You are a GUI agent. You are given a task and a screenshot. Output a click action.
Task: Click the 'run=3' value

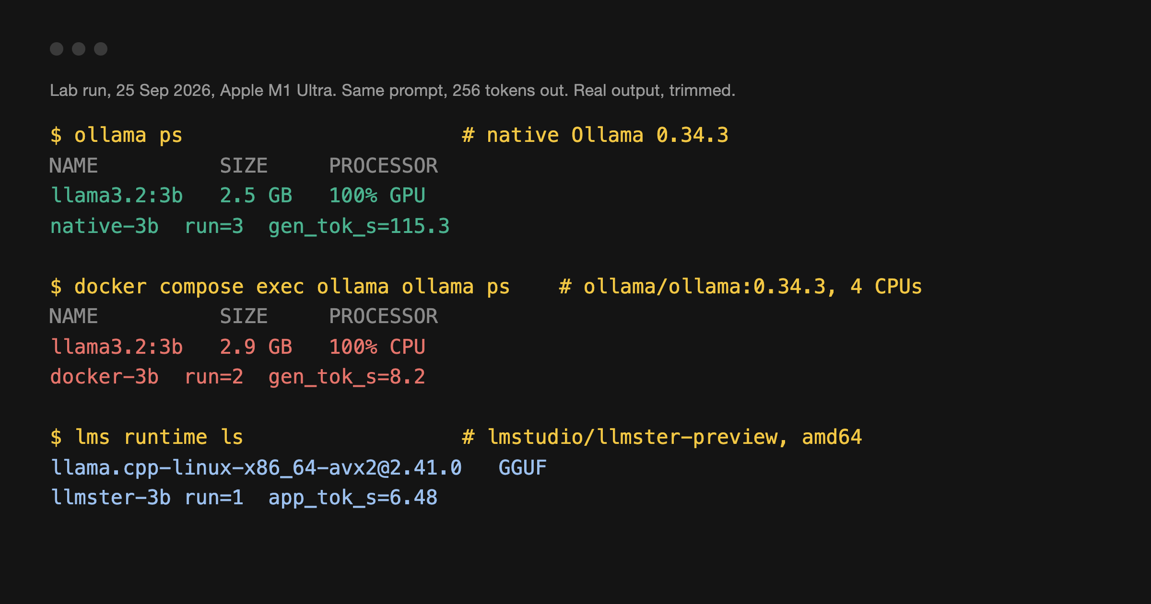214,226
